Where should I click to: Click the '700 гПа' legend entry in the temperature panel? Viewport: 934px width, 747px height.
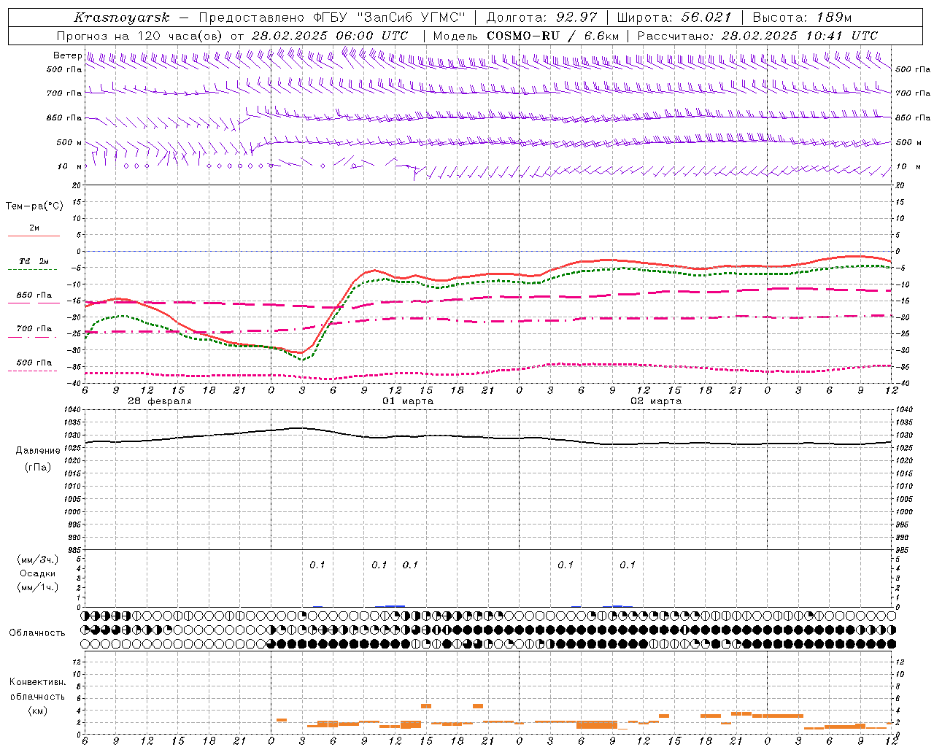point(34,329)
